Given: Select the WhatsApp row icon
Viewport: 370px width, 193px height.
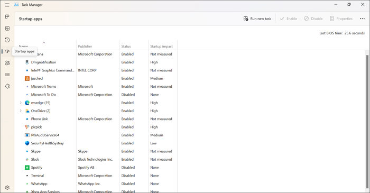Looking at the screenshot, I should (x=27, y=183).
